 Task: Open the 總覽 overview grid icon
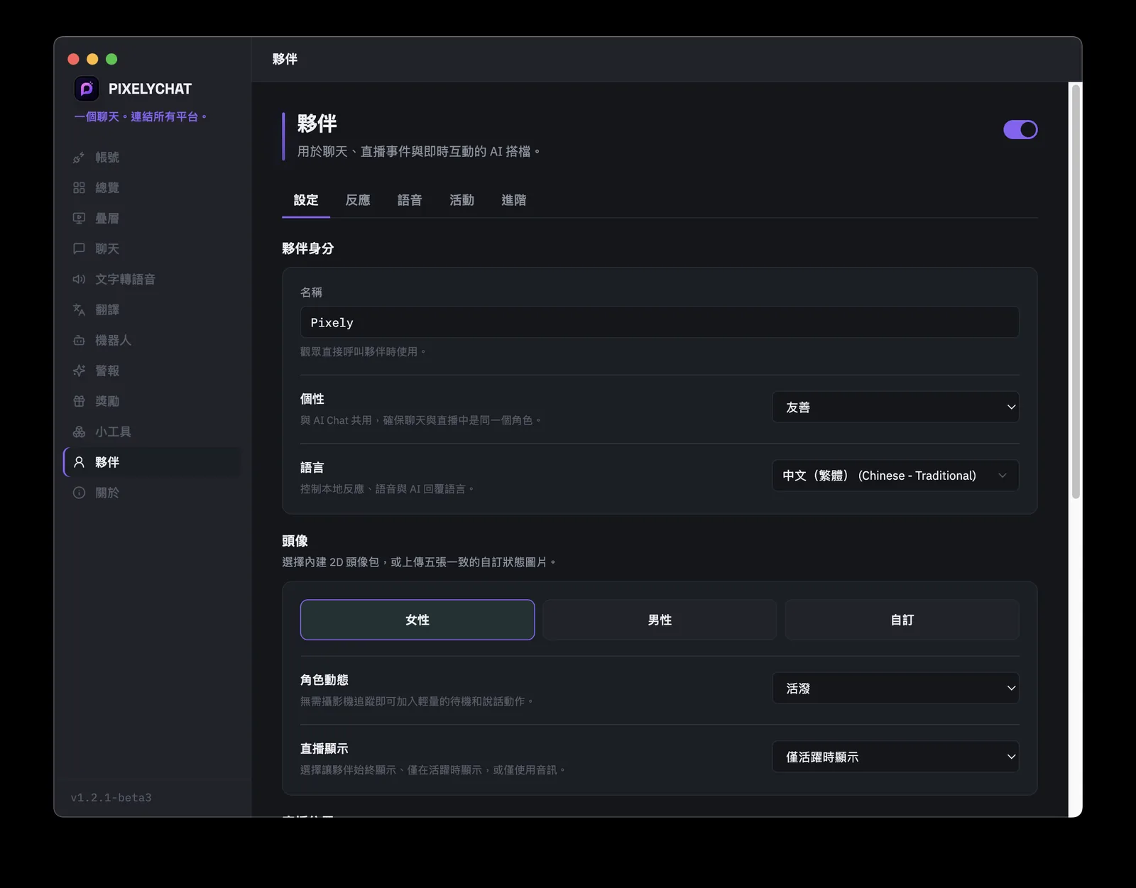(x=79, y=188)
